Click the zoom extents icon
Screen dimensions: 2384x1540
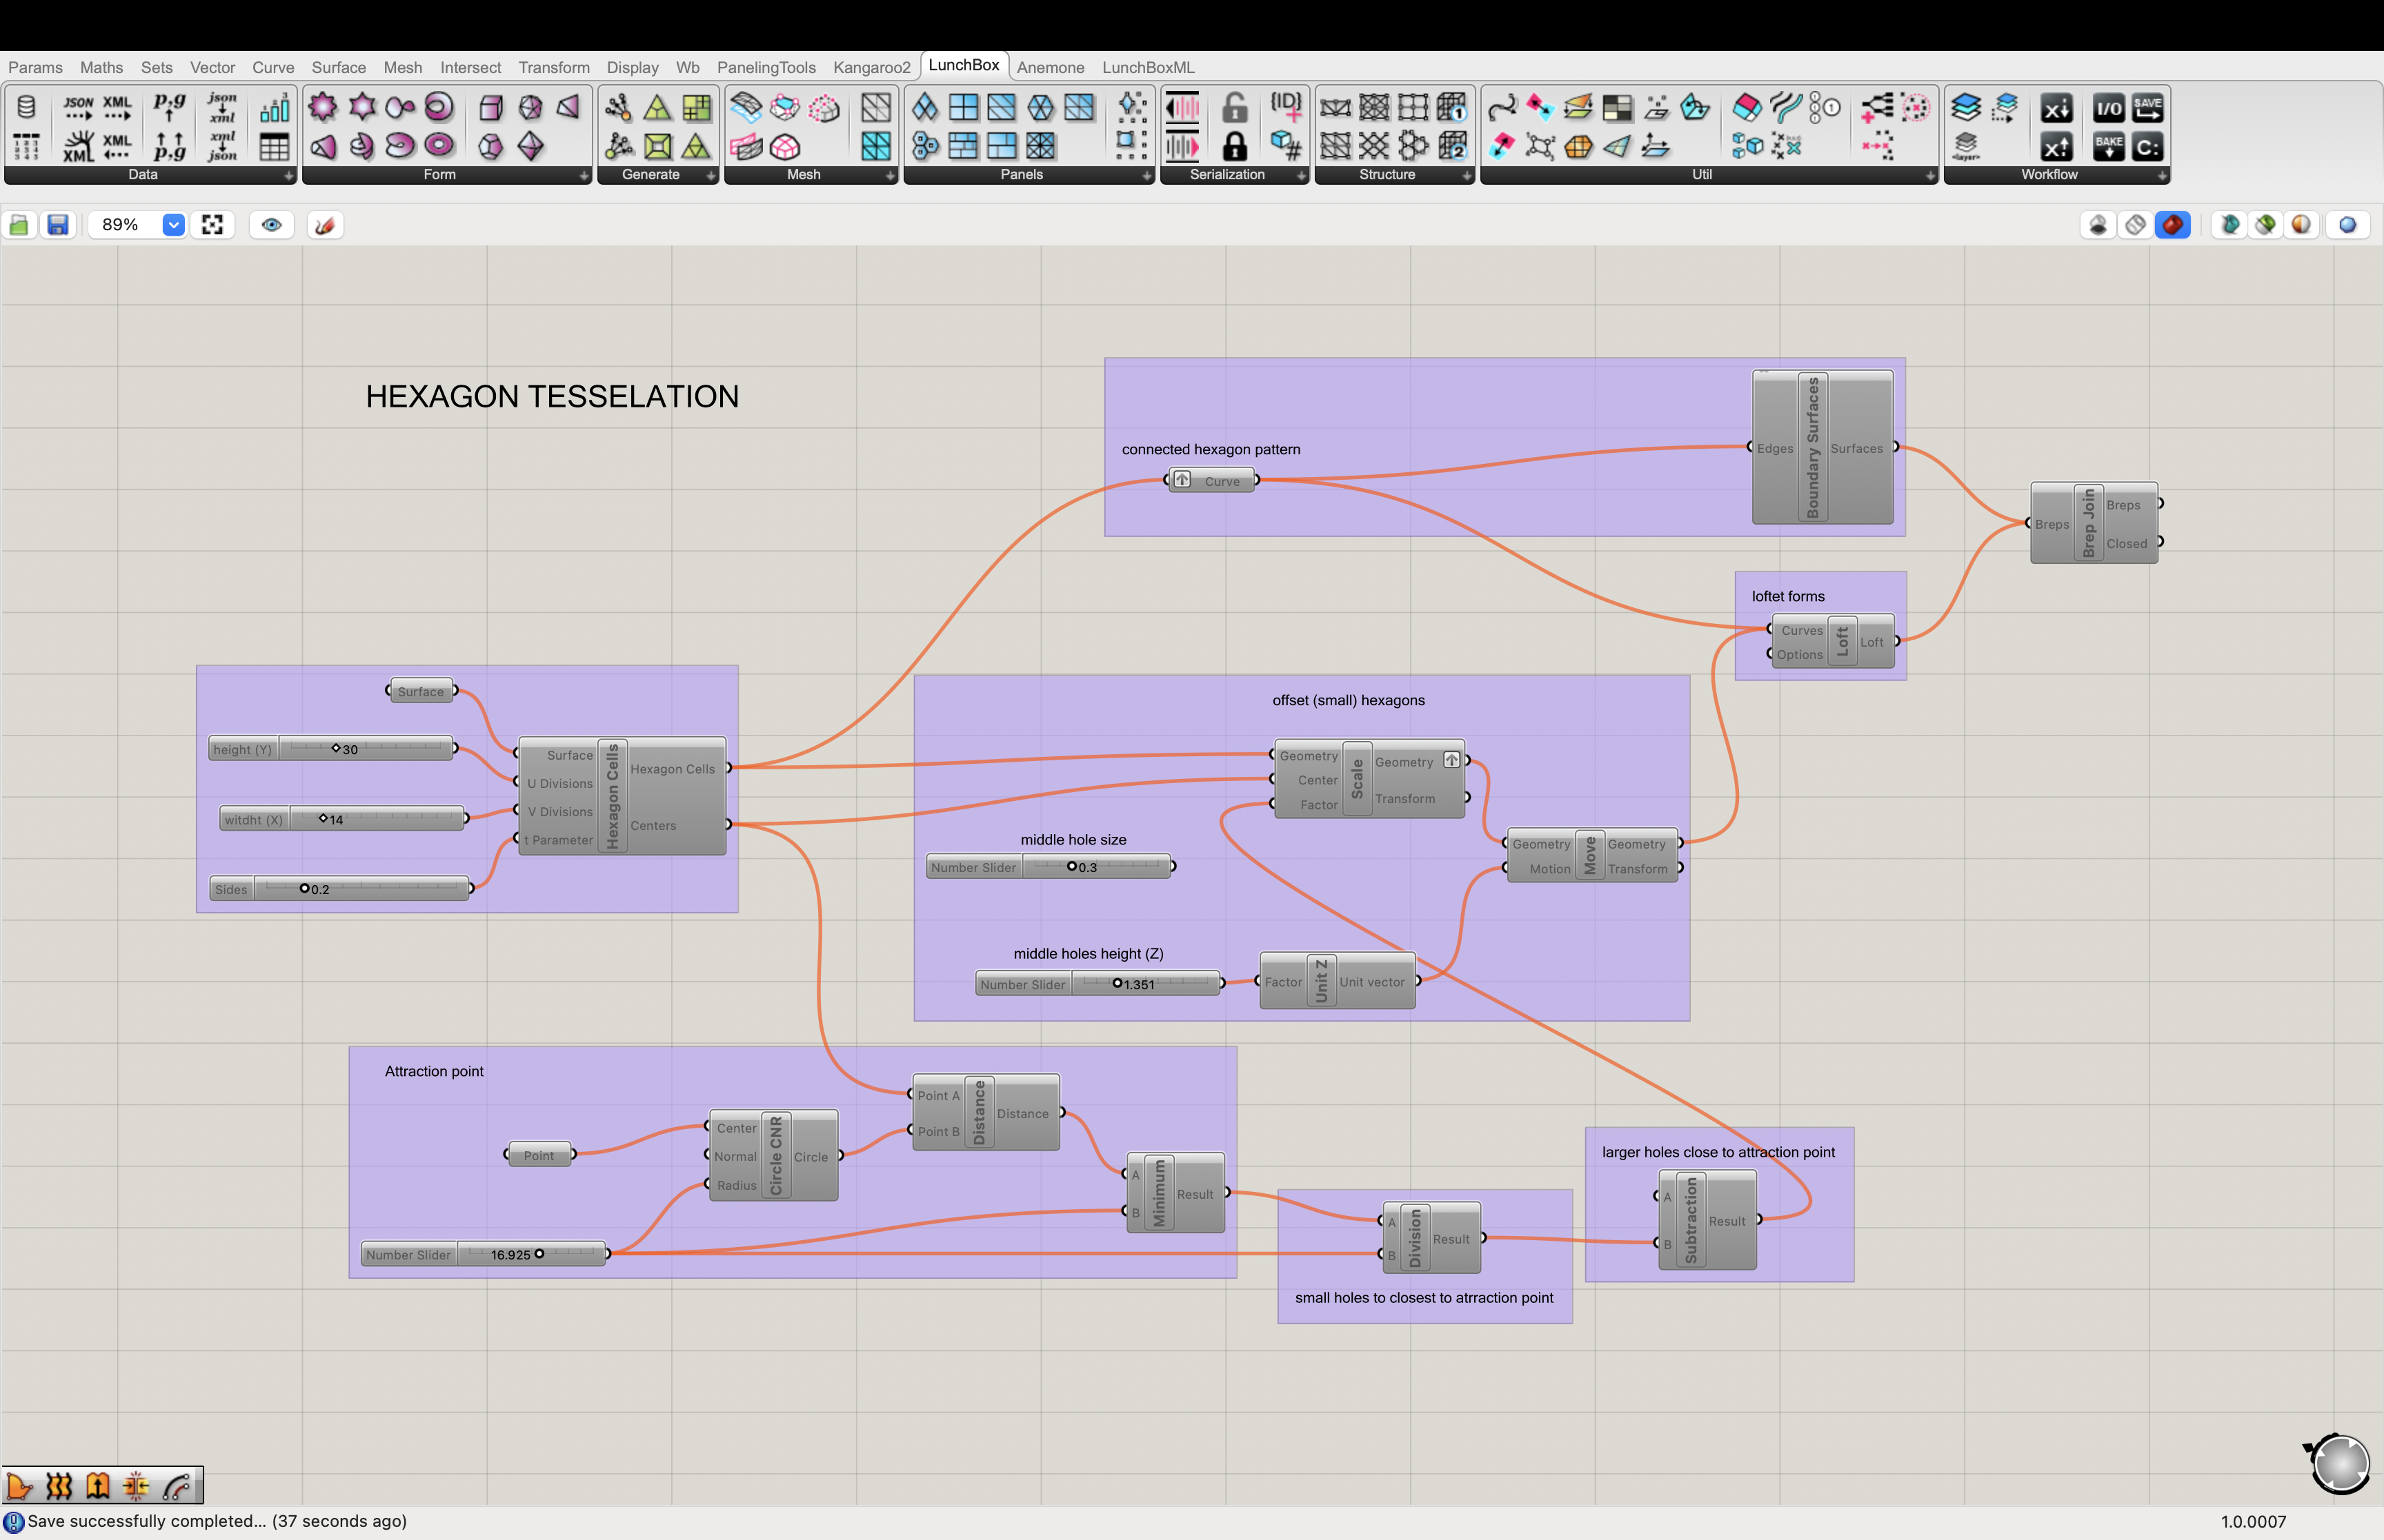click(x=212, y=225)
